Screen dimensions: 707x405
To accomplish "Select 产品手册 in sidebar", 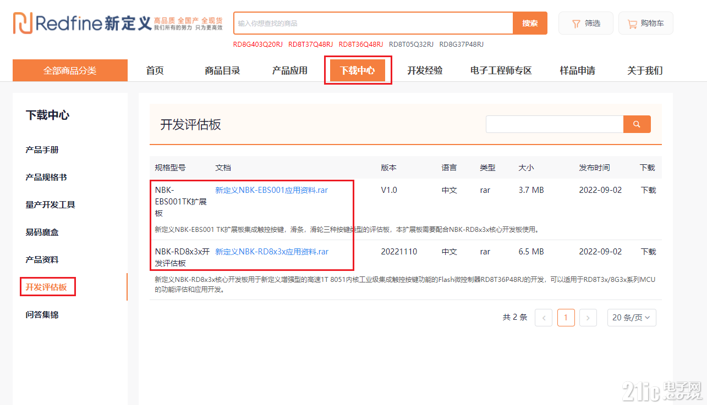I will pyautogui.click(x=42, y=149).
